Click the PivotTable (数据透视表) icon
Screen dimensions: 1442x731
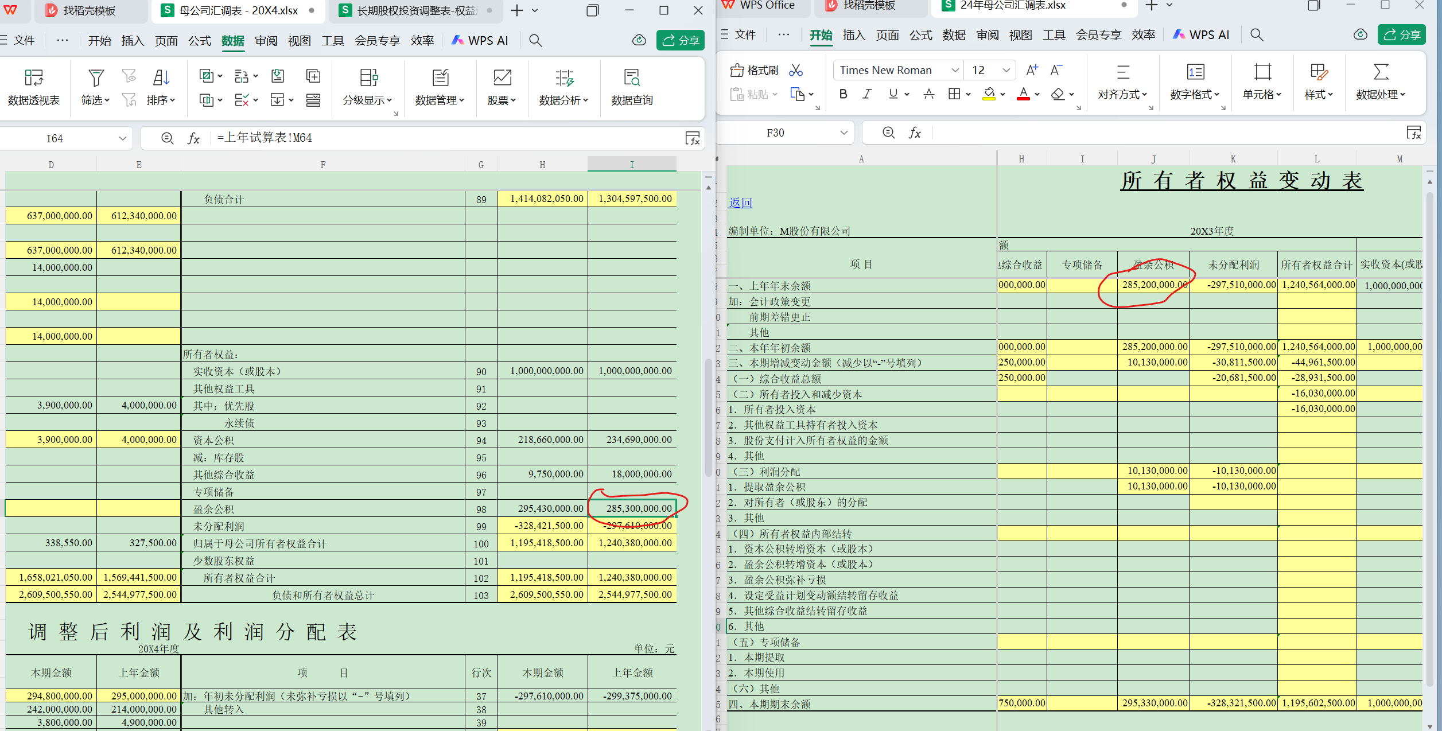tap(33, 78)
